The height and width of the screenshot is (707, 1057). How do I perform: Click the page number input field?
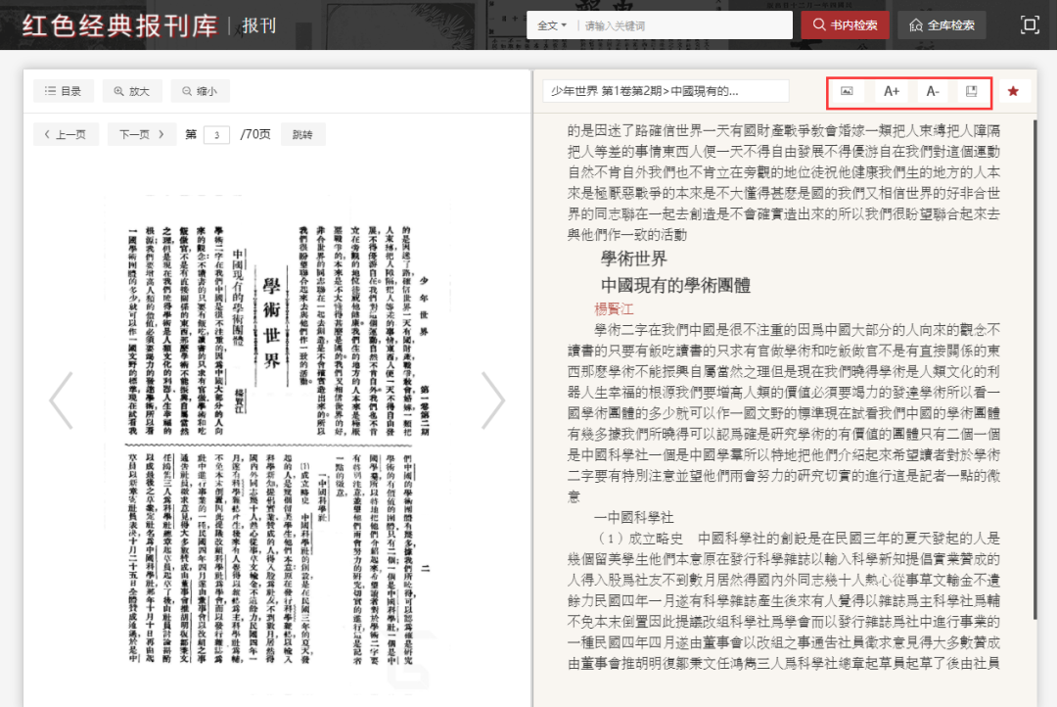pos(216,135)
